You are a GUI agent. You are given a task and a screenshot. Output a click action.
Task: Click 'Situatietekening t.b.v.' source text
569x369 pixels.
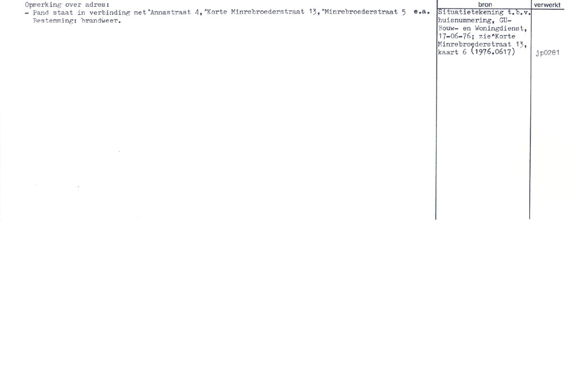(484, 13)
